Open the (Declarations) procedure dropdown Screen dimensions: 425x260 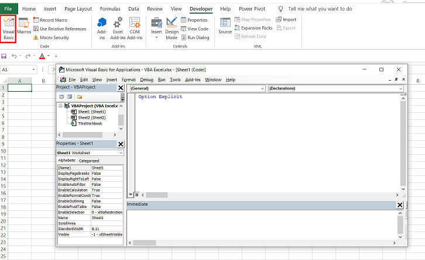click(x=400, y=88)
